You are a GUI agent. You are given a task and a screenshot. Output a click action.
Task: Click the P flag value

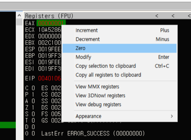pyautogui.click(x=33, y=94)
